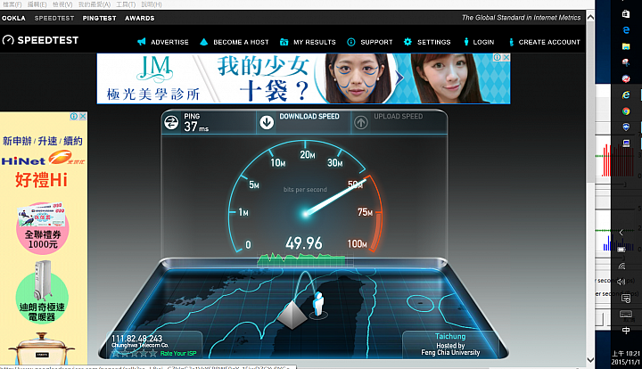Screen dimensions: 642x369
Task: Open File Explorer from the taskbar
Action: point(626,46)
